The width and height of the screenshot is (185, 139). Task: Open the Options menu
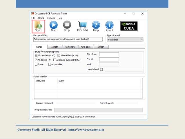tap(51, 18)
